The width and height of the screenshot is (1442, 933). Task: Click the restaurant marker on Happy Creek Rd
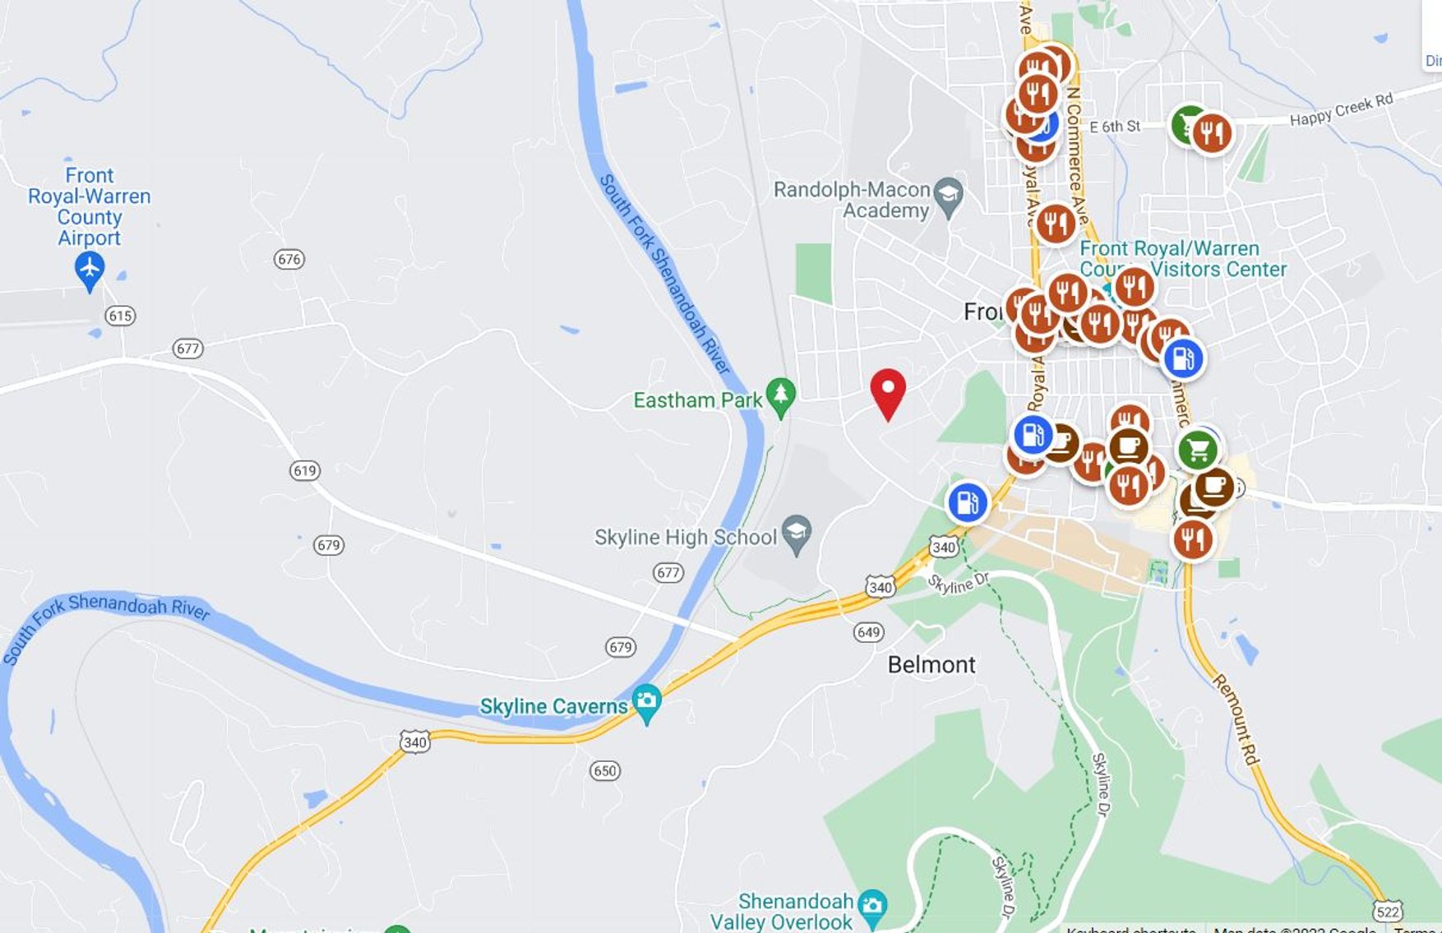pyautogui.click(x=1212, y=132)
